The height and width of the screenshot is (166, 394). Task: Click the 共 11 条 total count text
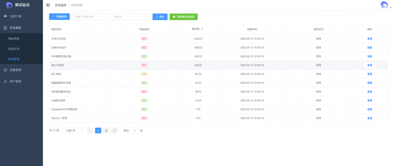click(x=54, y=131)
